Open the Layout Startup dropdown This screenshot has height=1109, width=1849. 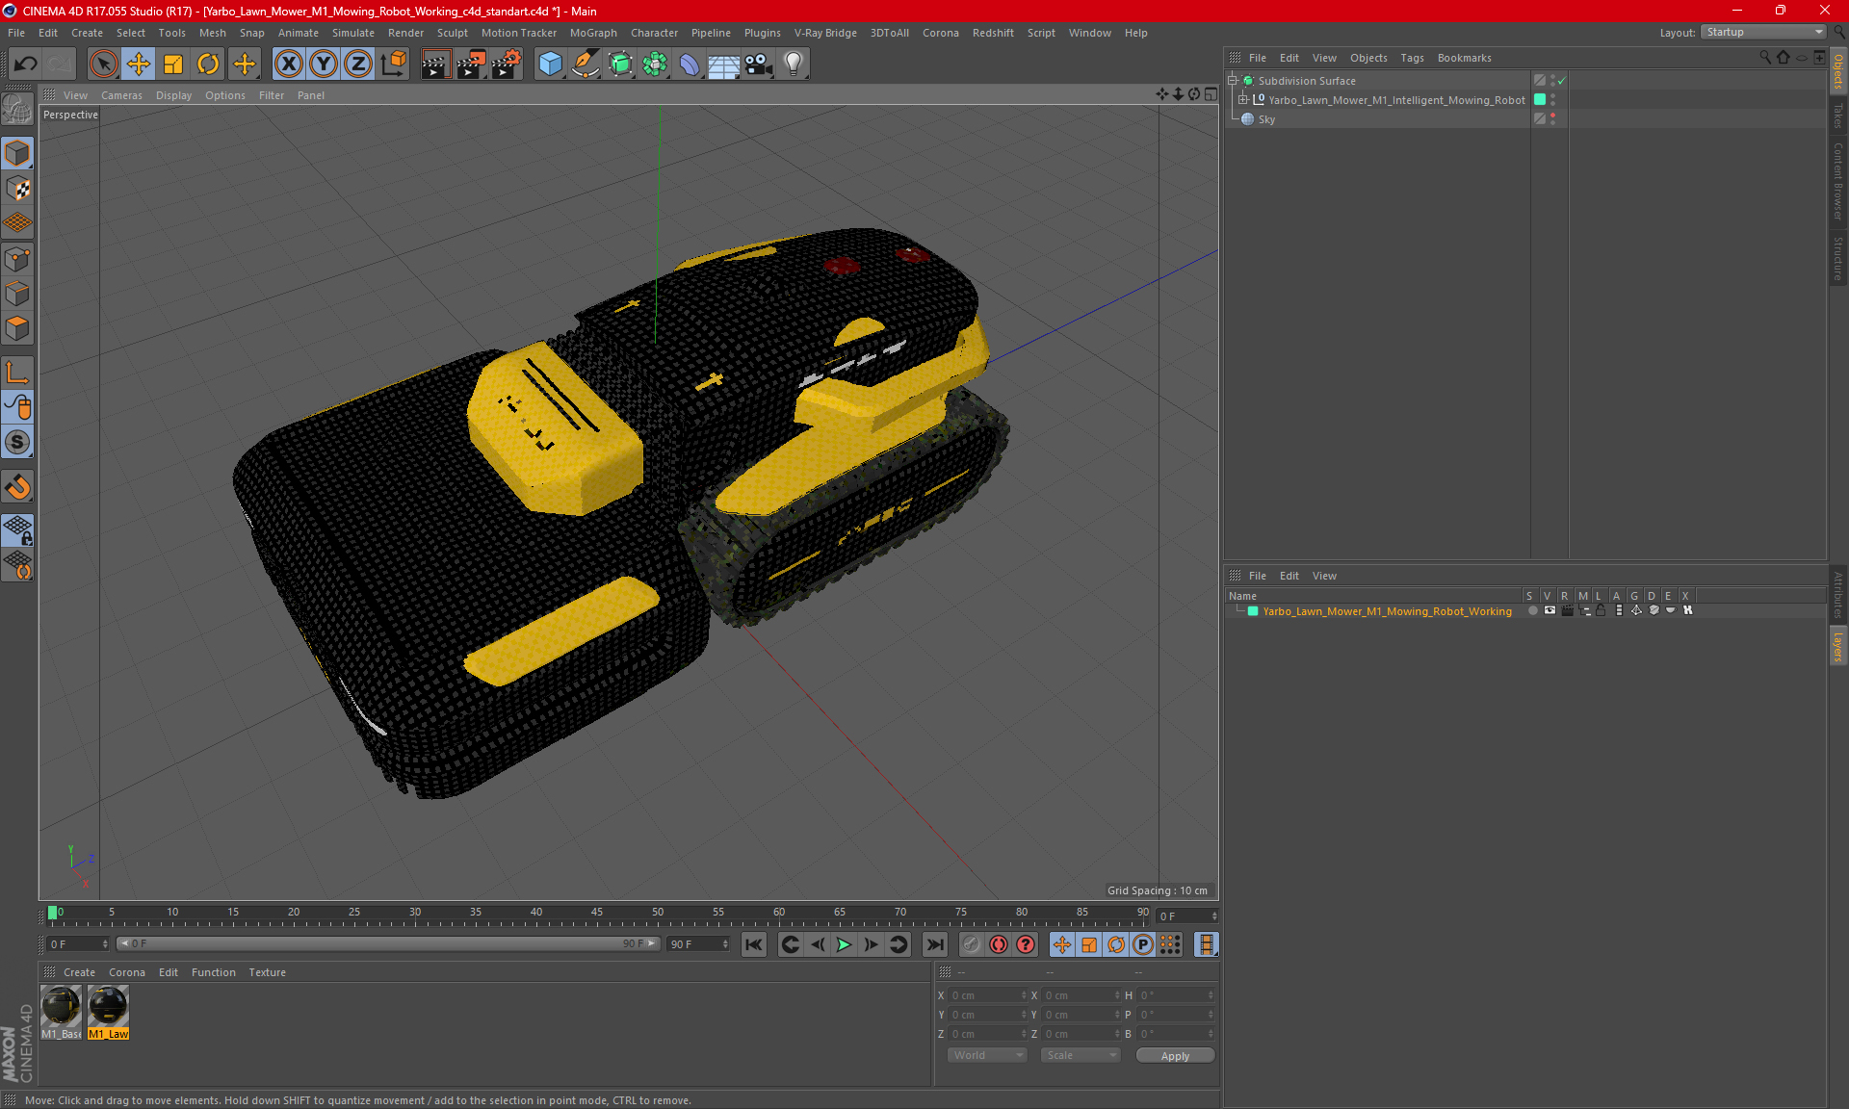point(1763,32)
